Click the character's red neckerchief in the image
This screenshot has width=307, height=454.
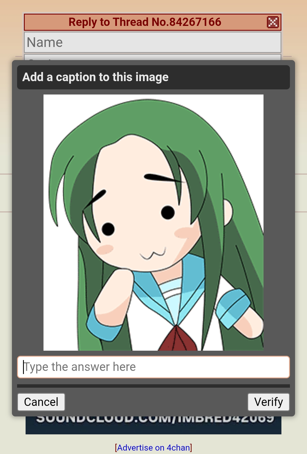[x=178, y=339]
